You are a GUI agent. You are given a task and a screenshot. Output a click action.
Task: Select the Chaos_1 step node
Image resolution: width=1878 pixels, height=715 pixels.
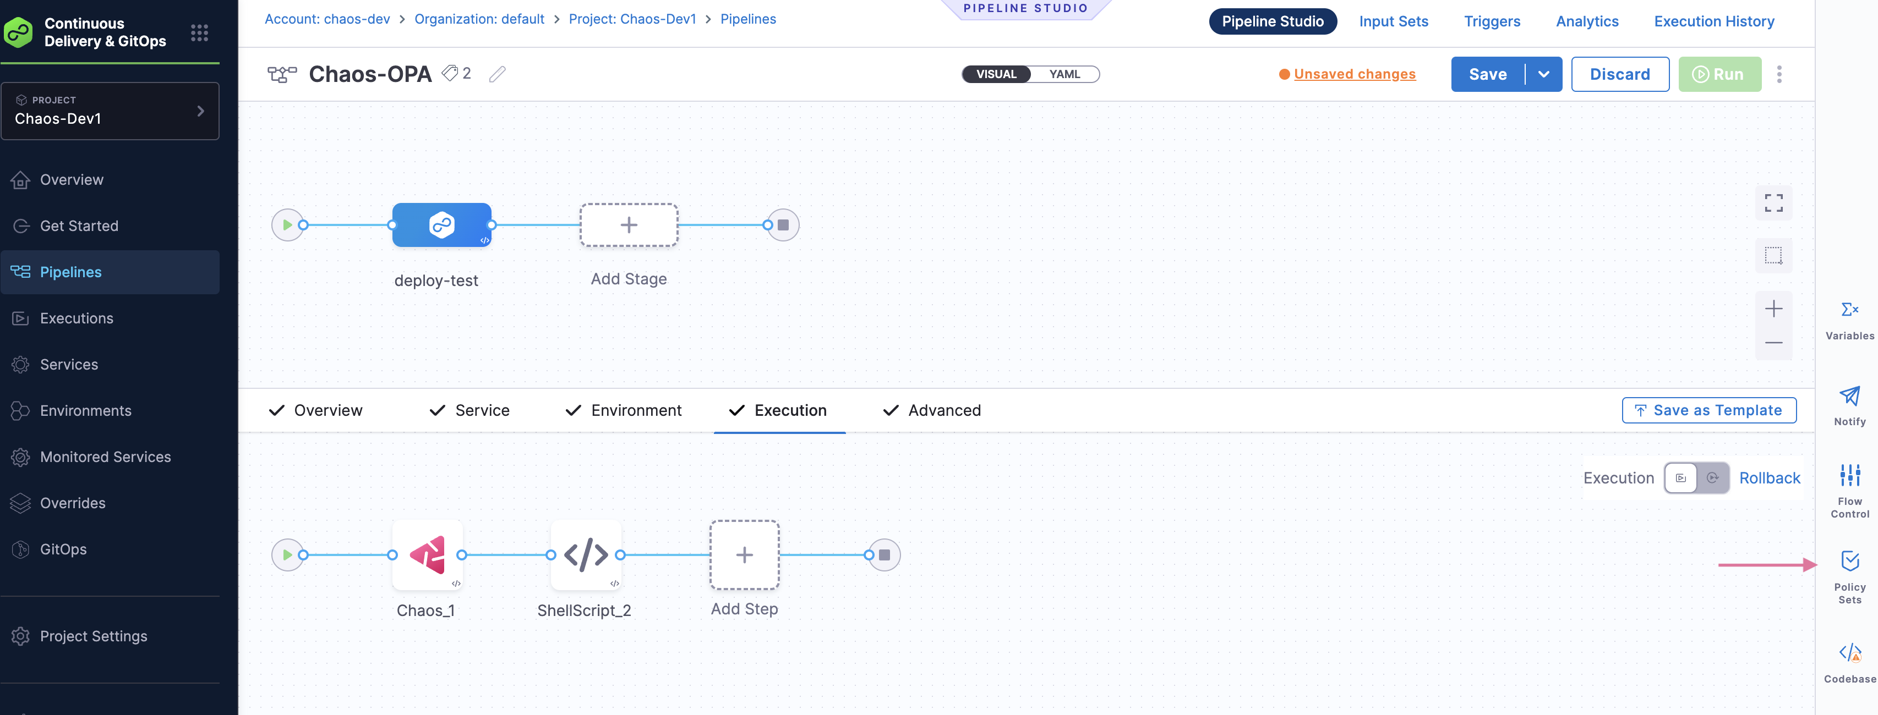click(x=427, y=555)
